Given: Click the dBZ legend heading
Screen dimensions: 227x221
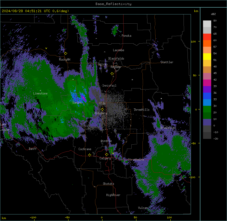Looking at the screenshot, I should (x=213, y=14).
